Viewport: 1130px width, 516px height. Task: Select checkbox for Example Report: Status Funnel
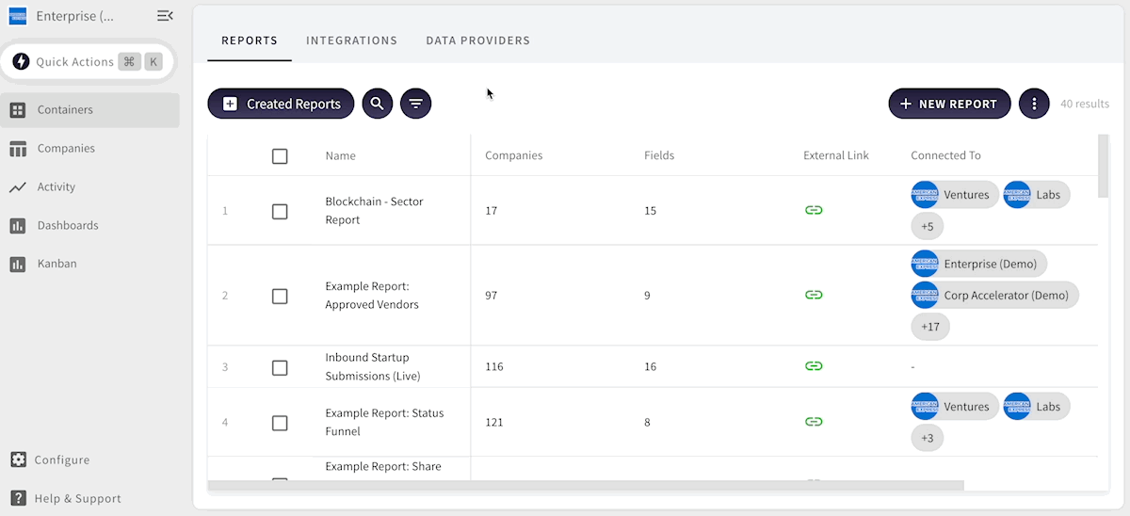pyautogui.click(x=280, y=423)
